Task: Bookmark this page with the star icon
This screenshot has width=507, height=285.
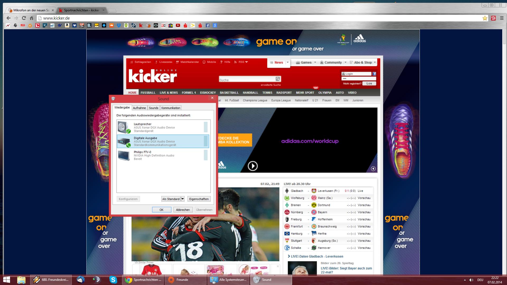Action: point(485,18)
